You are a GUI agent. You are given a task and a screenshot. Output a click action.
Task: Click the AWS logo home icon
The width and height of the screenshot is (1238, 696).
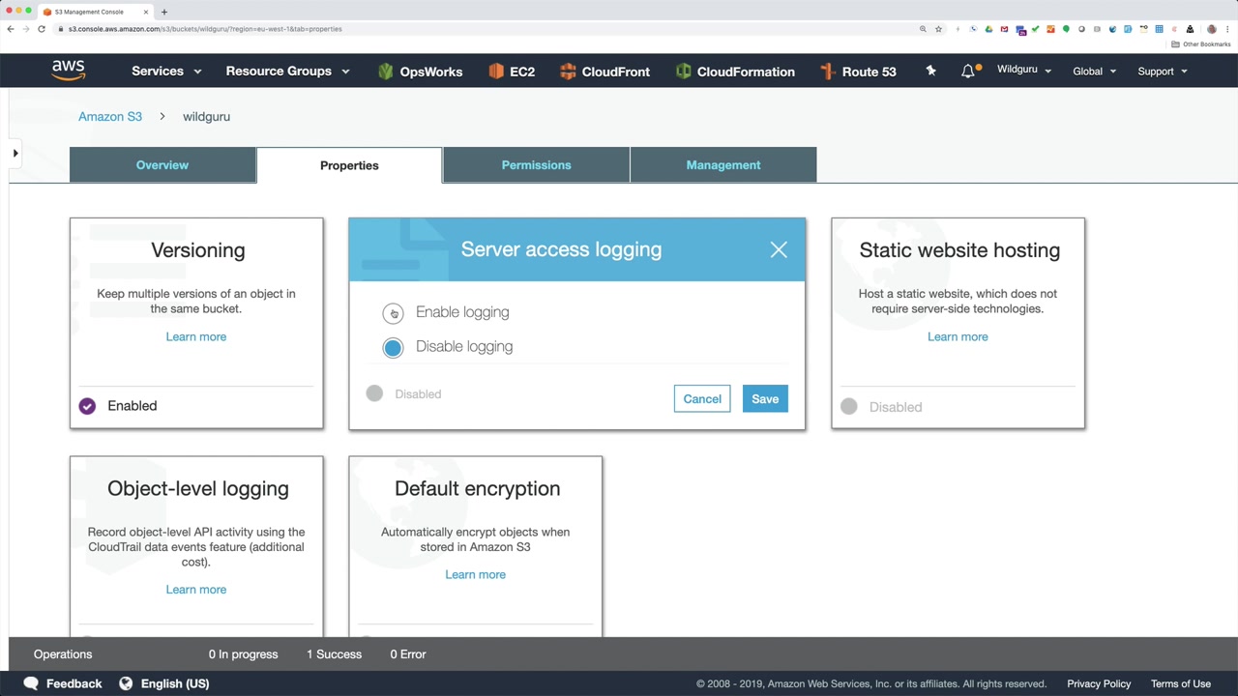[69, 71]
